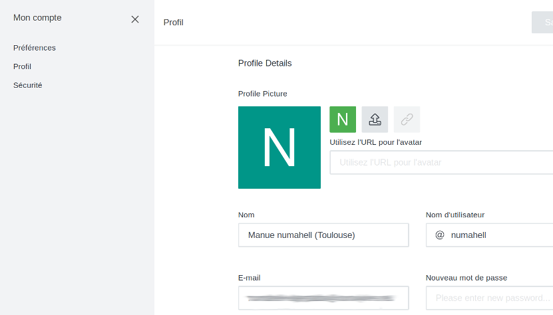Go to the Sécurité section
The height and width of the screenshot is (315, 553).
click(x=28, y=85)
